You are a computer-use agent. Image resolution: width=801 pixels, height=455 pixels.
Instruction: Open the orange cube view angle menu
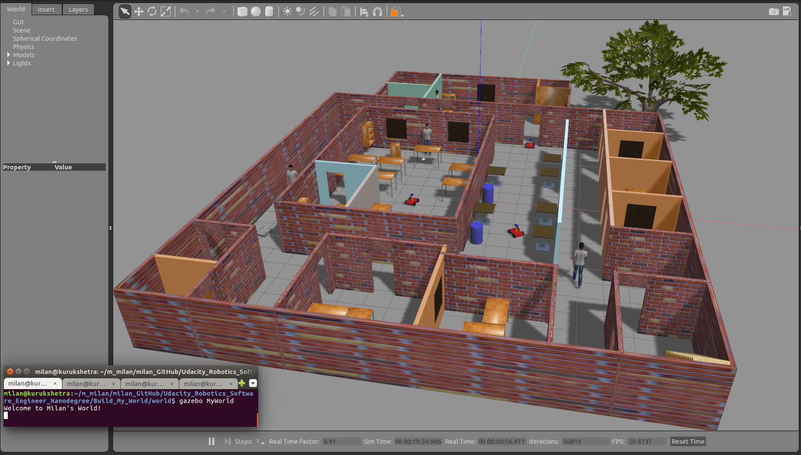[x=397, y=12]
